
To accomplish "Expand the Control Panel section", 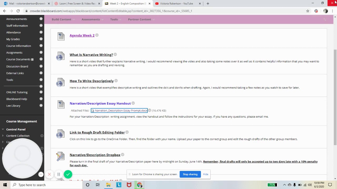I will [16, 129].
